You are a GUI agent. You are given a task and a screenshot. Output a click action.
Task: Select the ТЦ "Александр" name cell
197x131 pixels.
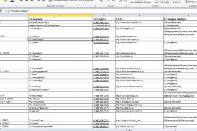point(60,81)
